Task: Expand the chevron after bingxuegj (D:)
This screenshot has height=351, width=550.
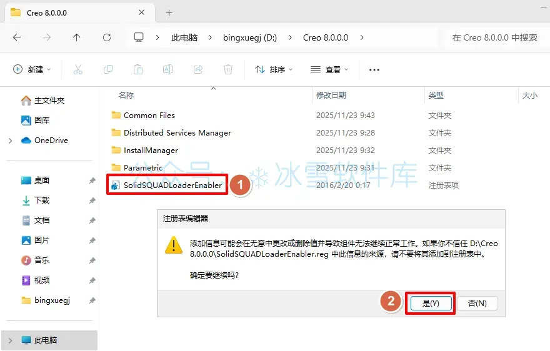Action: click(290, 37)
